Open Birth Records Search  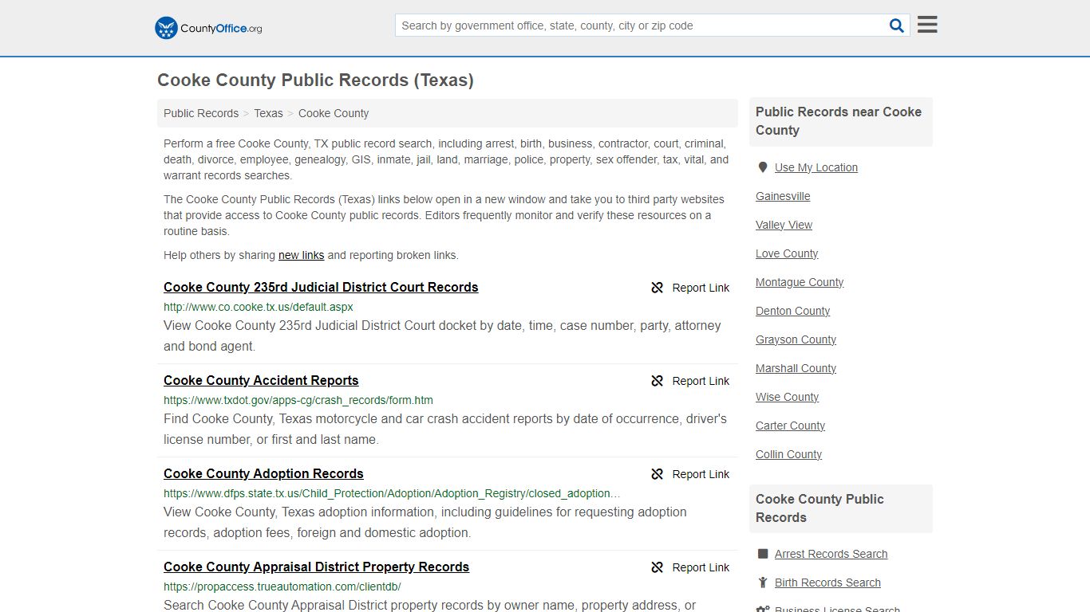pos(827,583)
